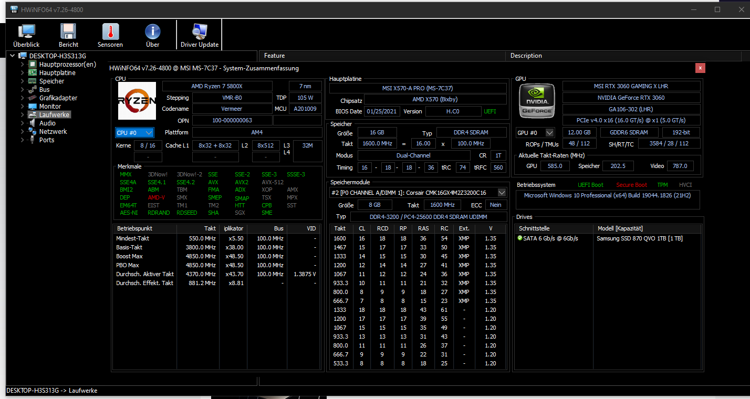
Task: Click the Secure Boot status label
Action: pos(632,185)
